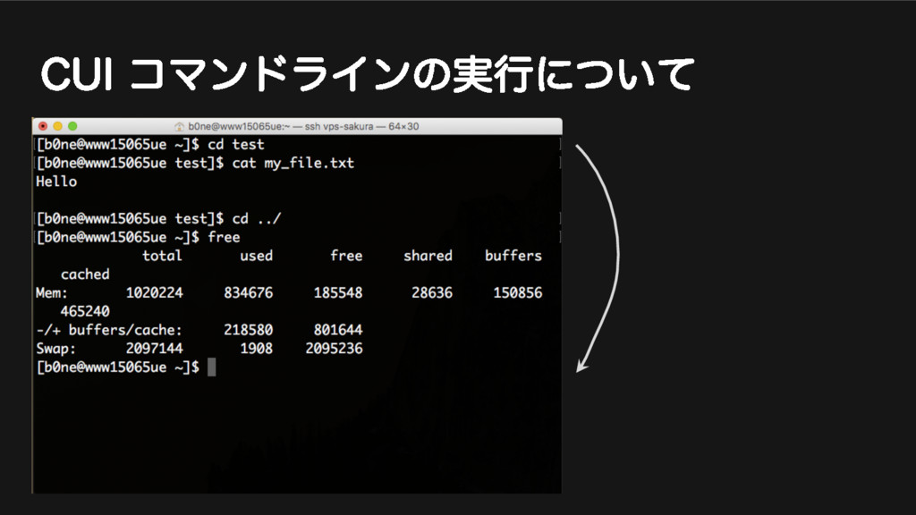916x515 pixels.
Task: Click the 'Hello' output line
Action: pyautogui.click(x=56, y=182)
